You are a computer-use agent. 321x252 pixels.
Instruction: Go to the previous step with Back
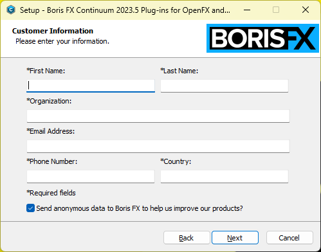(x=187, y=238)
